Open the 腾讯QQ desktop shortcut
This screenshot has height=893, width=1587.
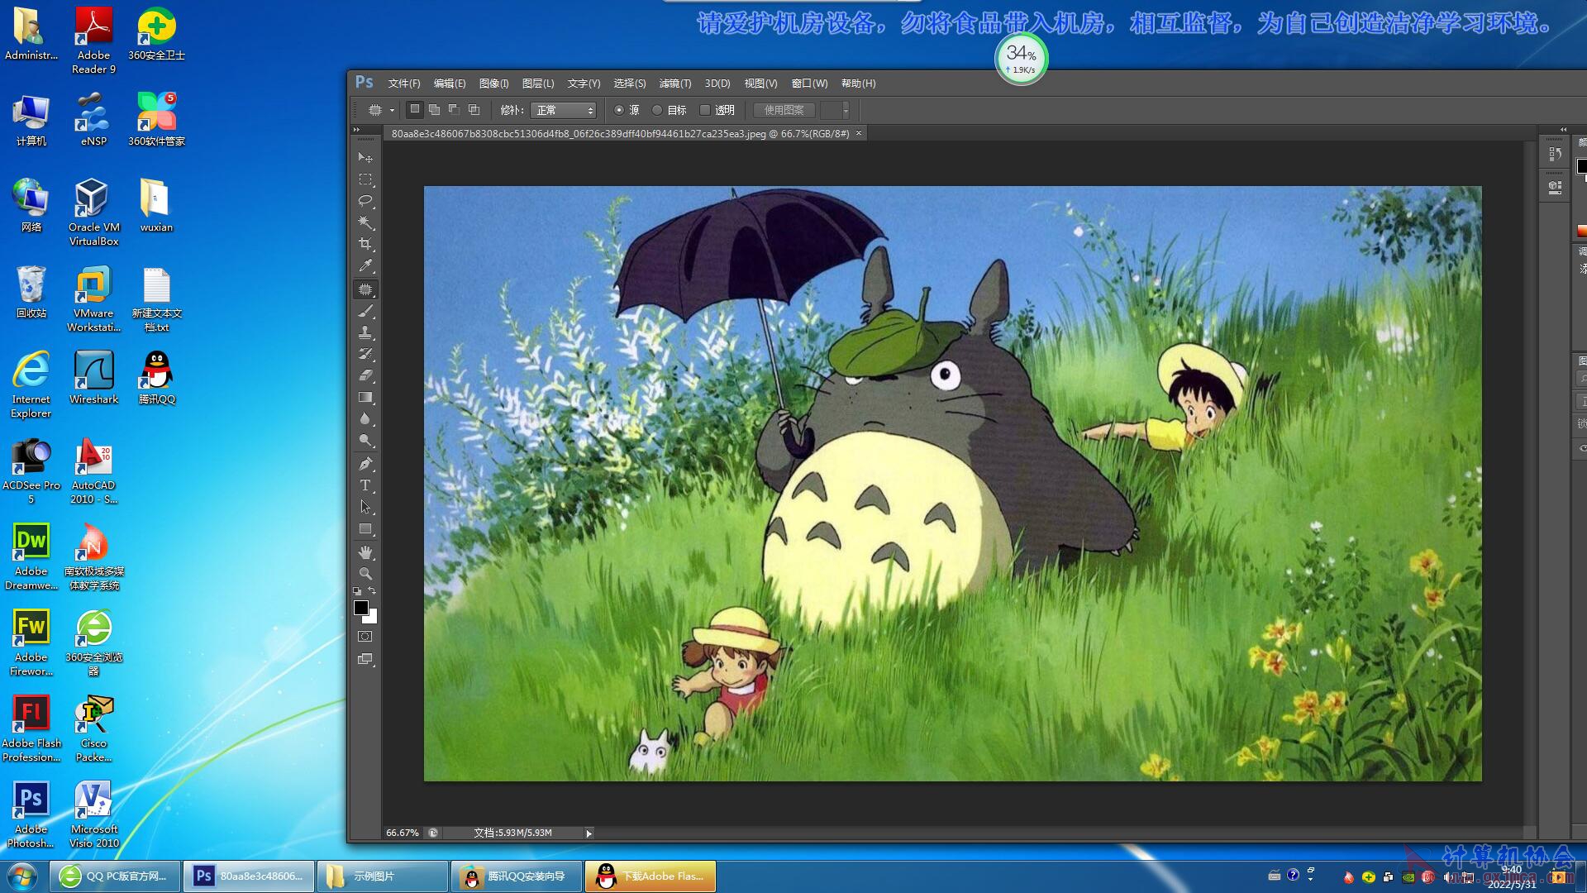pyautogui.click(x=156, y=379)
